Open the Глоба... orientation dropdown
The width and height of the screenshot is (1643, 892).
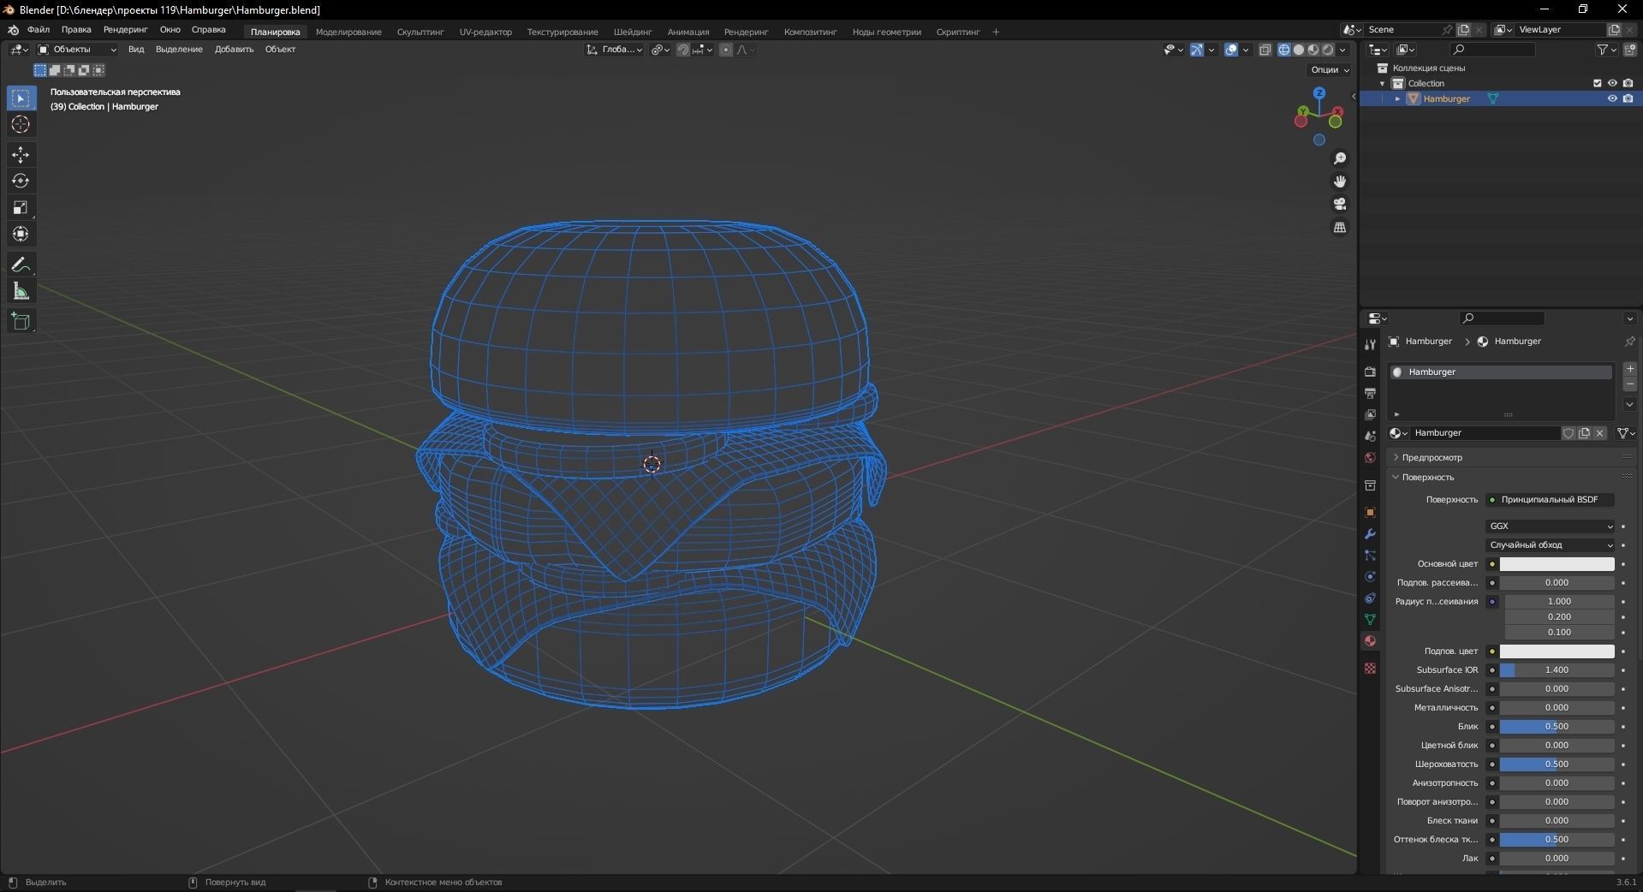(x=615, y=50)
